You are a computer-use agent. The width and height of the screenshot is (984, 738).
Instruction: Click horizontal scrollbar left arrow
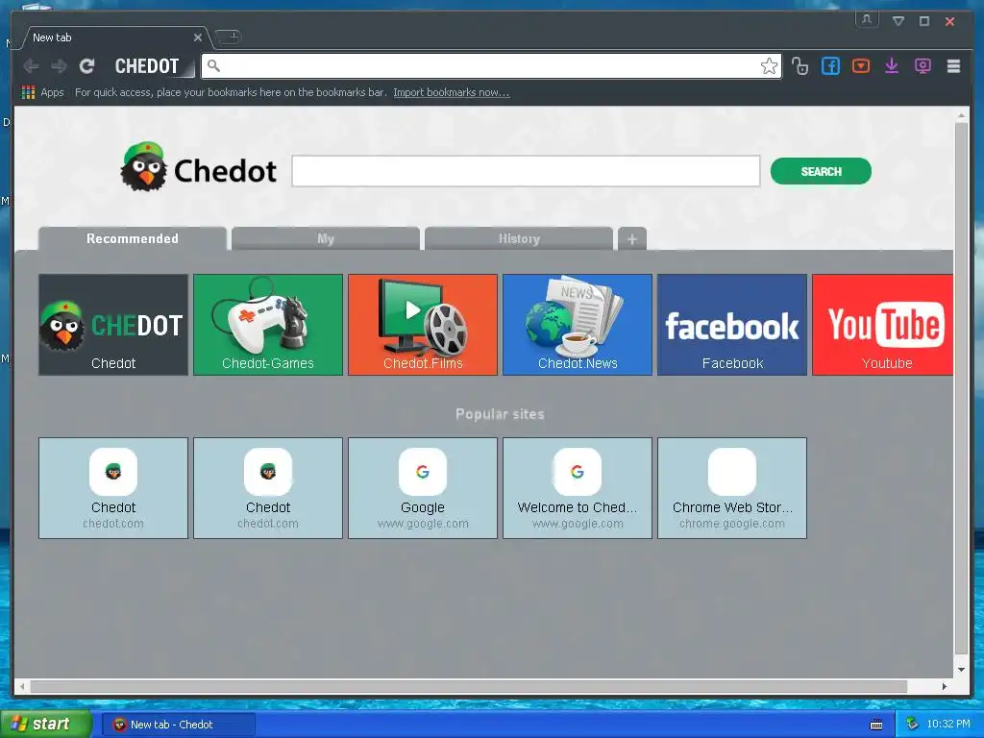23,686
